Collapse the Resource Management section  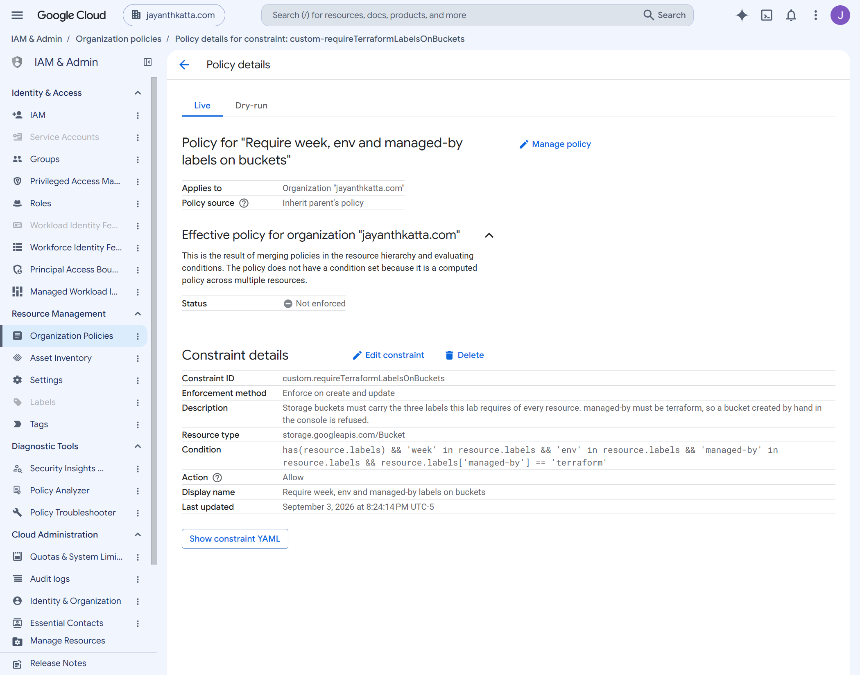138,314
